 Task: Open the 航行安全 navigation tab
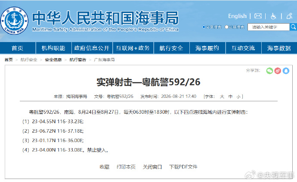(x=171, y=48)
